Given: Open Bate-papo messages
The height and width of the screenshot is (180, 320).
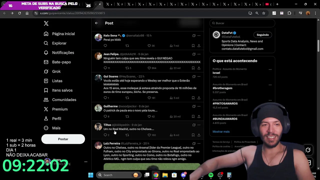Looking at the screenshot, I should (x=57, y=62).
